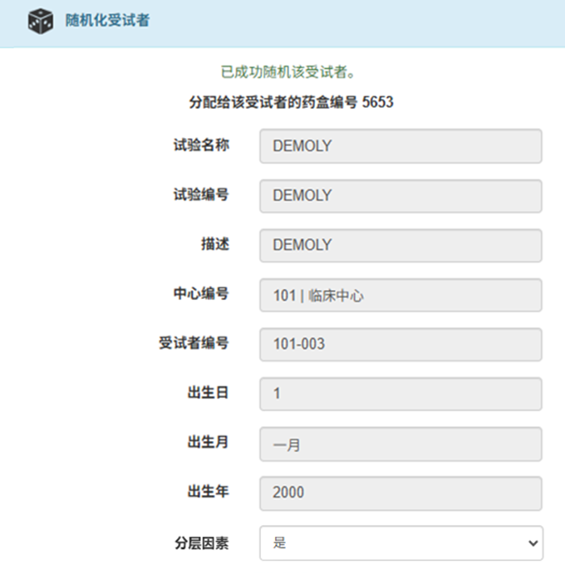
Task: Click the 受试者编号 label
Action: (x=194, y=343)
